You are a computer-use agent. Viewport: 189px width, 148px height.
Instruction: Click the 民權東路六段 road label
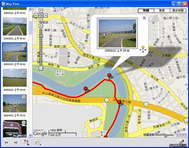tap(162, 125)
